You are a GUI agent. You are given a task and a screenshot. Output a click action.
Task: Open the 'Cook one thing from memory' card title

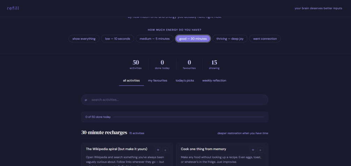tap(204, 149)
